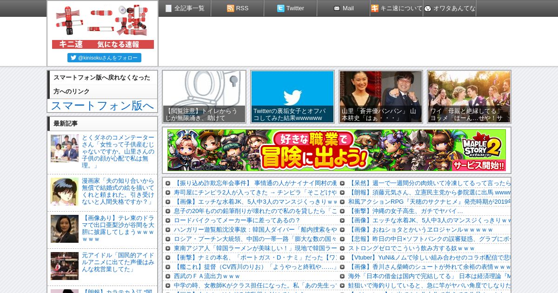Open link 【朗報】須藤元気さん、立憲民主党から参院選

click(430, 193)
